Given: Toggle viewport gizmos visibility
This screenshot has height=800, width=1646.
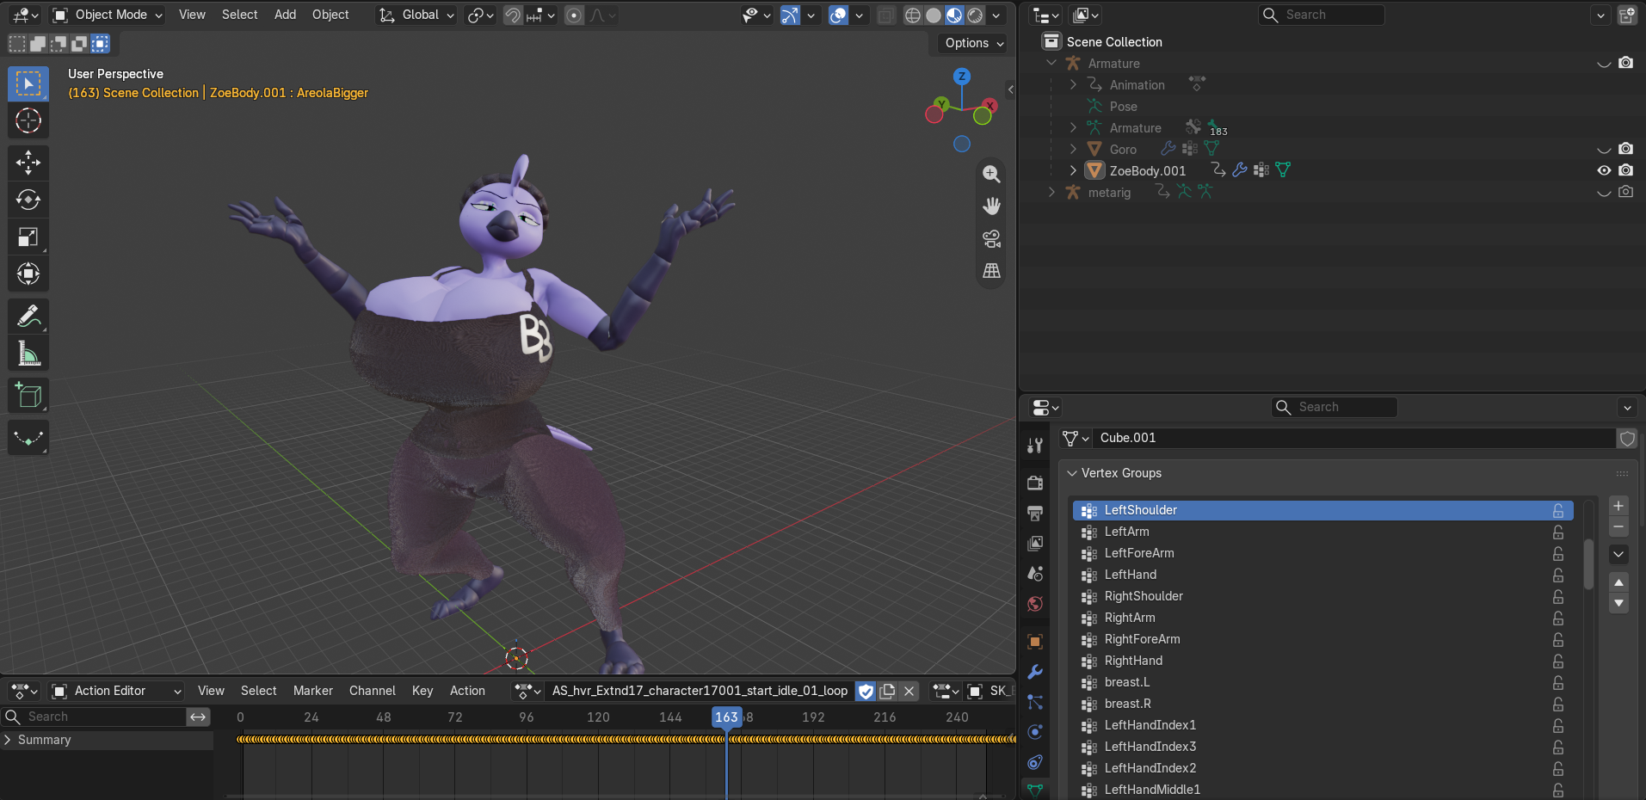Looking at the screenshot, I should coord(790,15).
